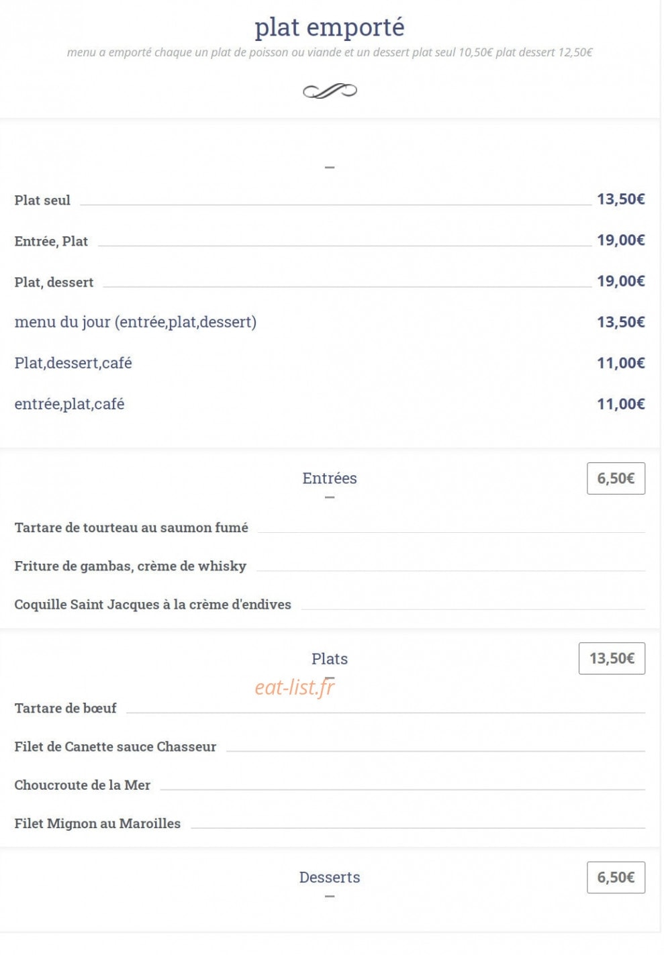This screenshot has width=664, height=955.
Task: Click the 'plat emporté' page heading
Action: click(x=330, y=28)
